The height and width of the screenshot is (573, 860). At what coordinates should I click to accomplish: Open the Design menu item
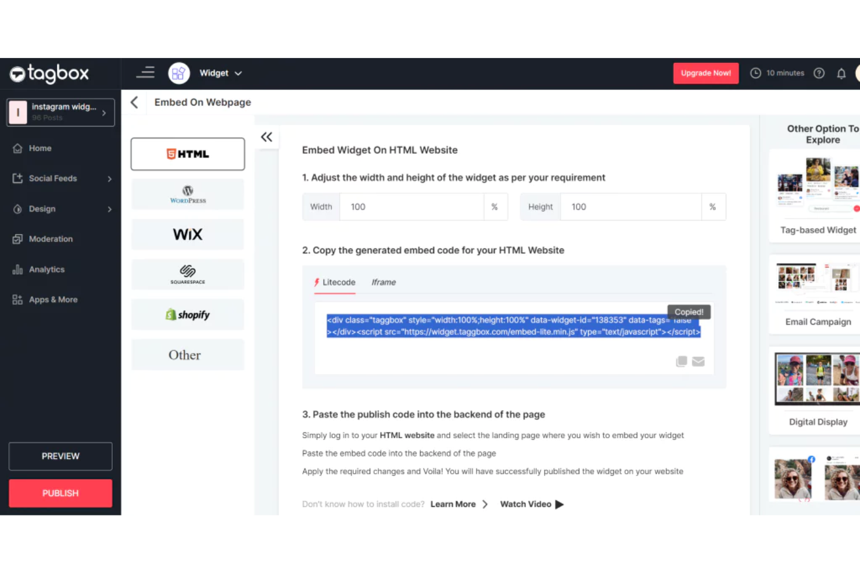pos(42,209)
